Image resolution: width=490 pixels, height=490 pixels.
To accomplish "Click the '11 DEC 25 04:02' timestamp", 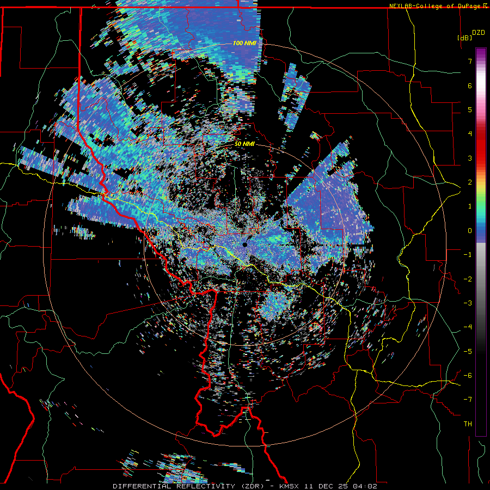I will (x=340, y=486).
